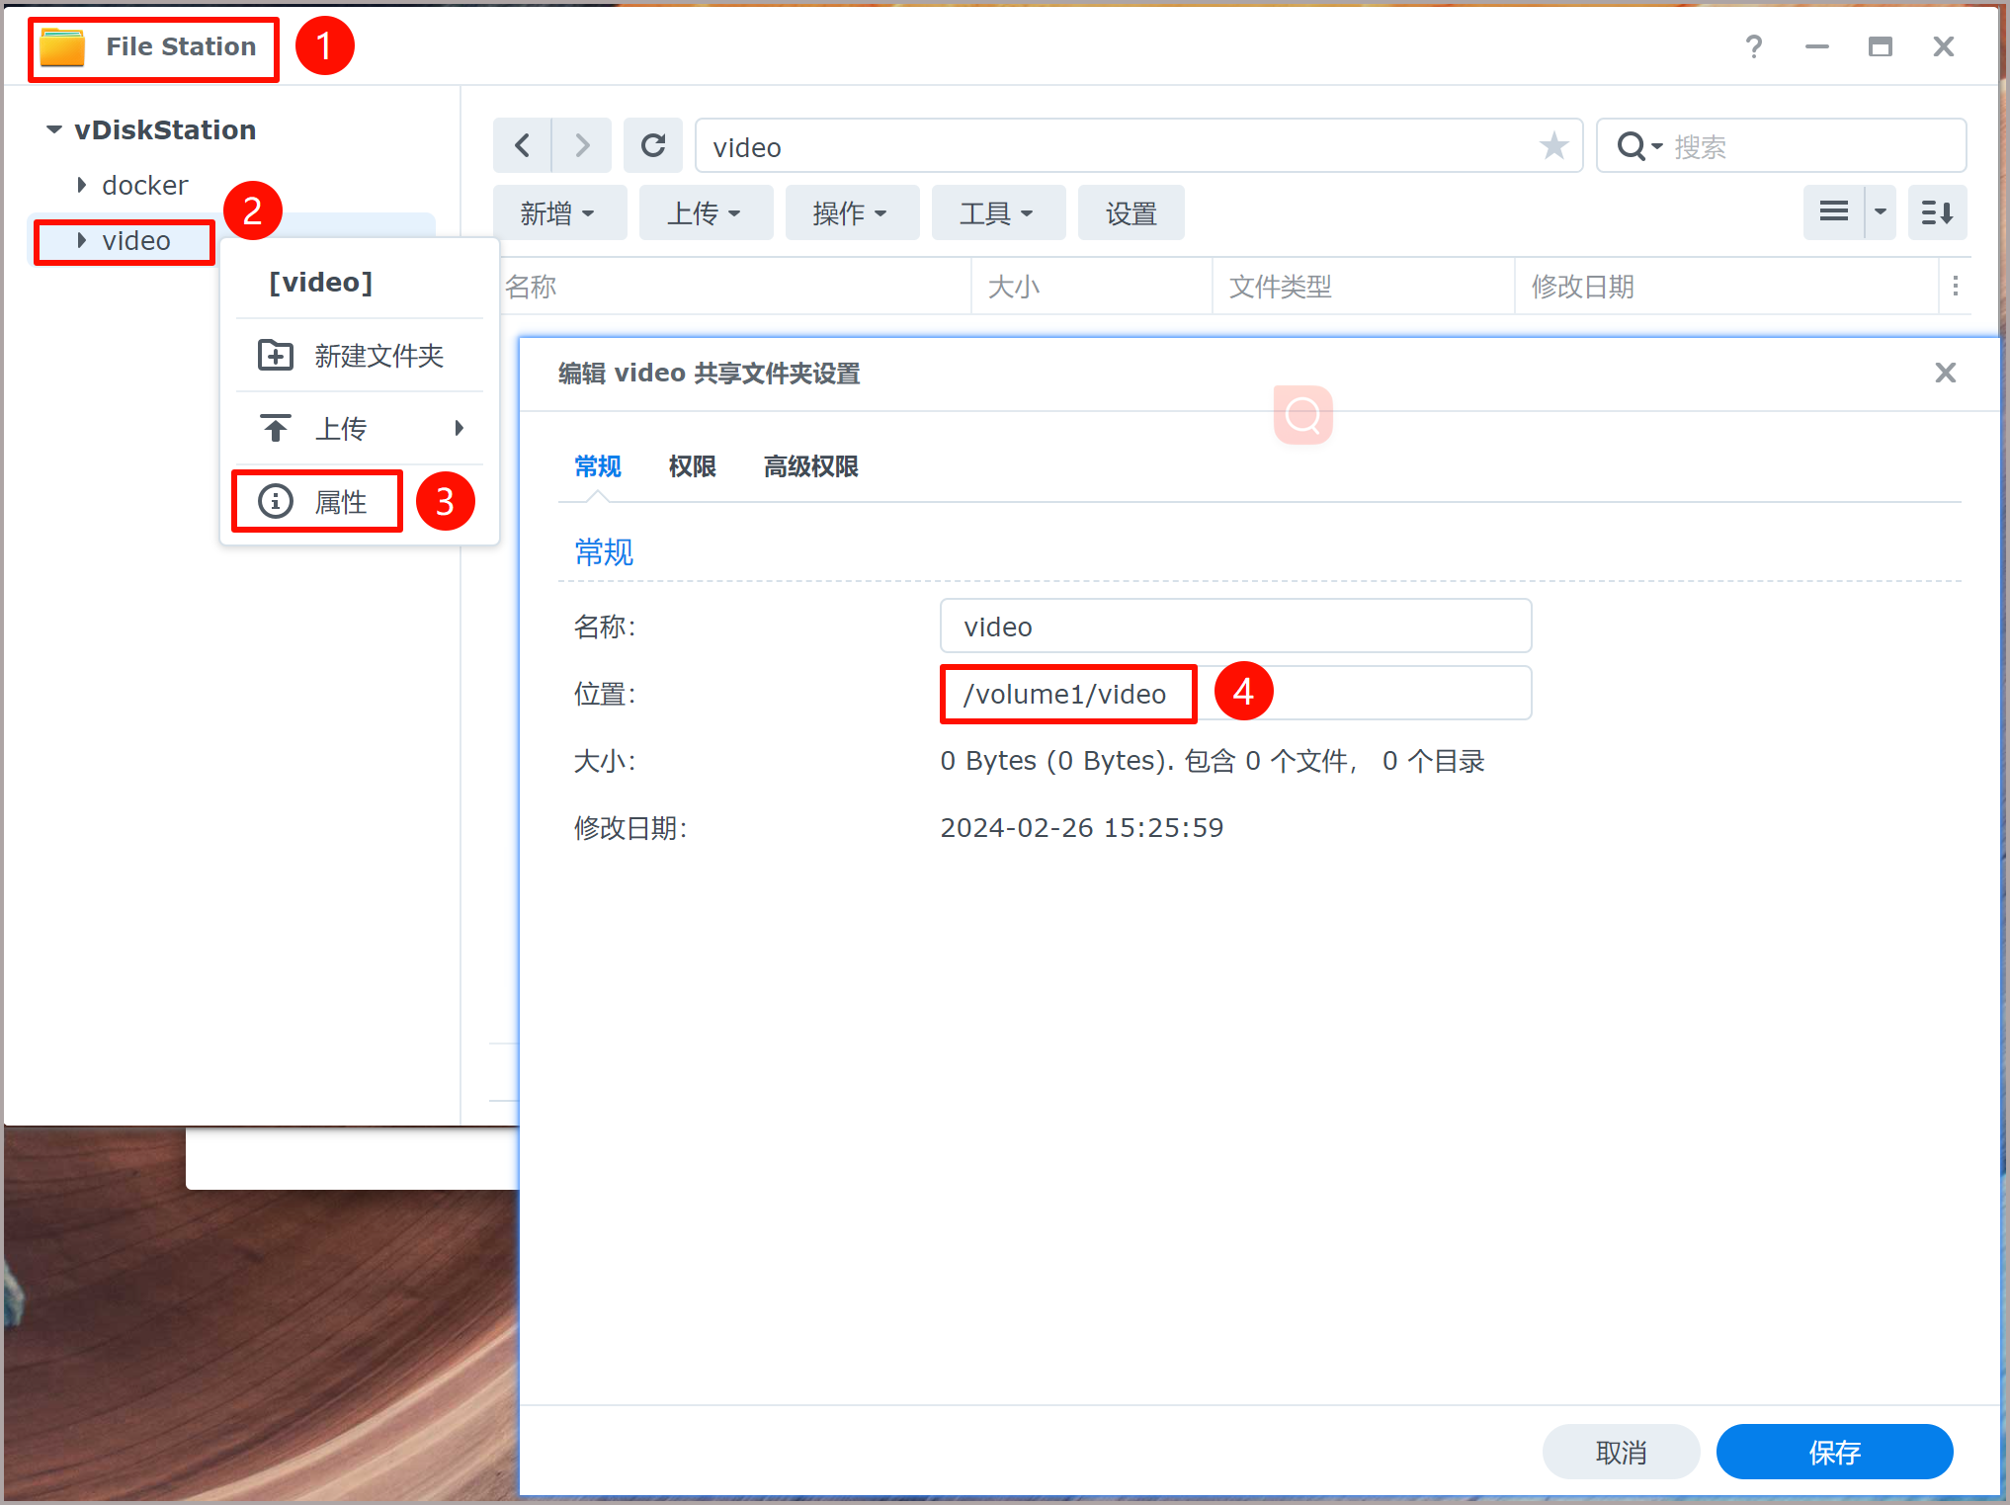Click the search magnifier icon

click(1631, 146)
